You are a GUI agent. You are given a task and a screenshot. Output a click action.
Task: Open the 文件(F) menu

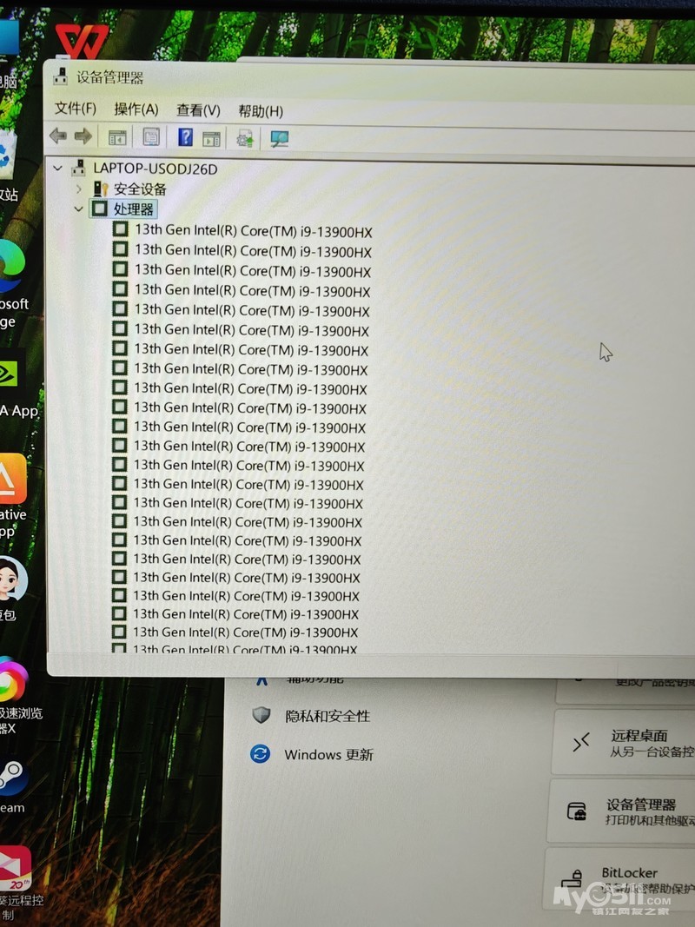(x=75, y=109)
